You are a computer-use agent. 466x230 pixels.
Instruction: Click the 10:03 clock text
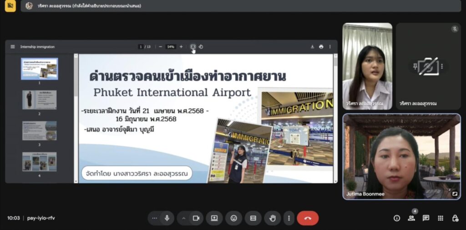tap(13, 218)
